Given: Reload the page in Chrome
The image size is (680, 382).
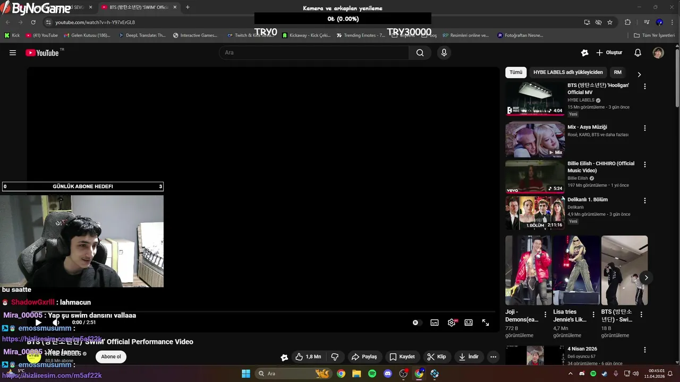Looking at the screenshot, I should (33, 22).
